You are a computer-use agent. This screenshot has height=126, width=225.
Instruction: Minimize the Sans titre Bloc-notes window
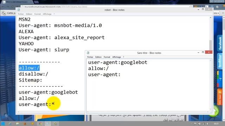click(198, 52)
